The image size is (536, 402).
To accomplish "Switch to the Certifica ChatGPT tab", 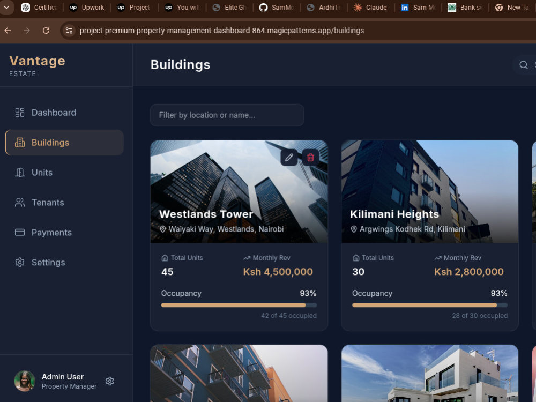I will point(39,7).
